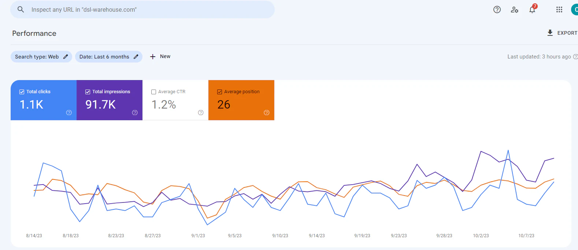The image size is (578, 250).
Task: Click pencil icon on Date chip
Action: (x=136, y=57)
